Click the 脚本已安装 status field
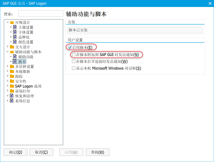Image resolution: width=214 pixels, height=162 pixels. (135, 30)
